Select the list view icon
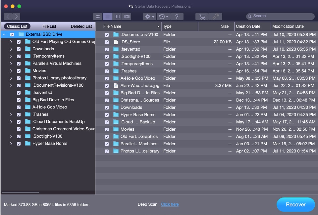Viewport: 318px width, 215px height. [107, 17]
